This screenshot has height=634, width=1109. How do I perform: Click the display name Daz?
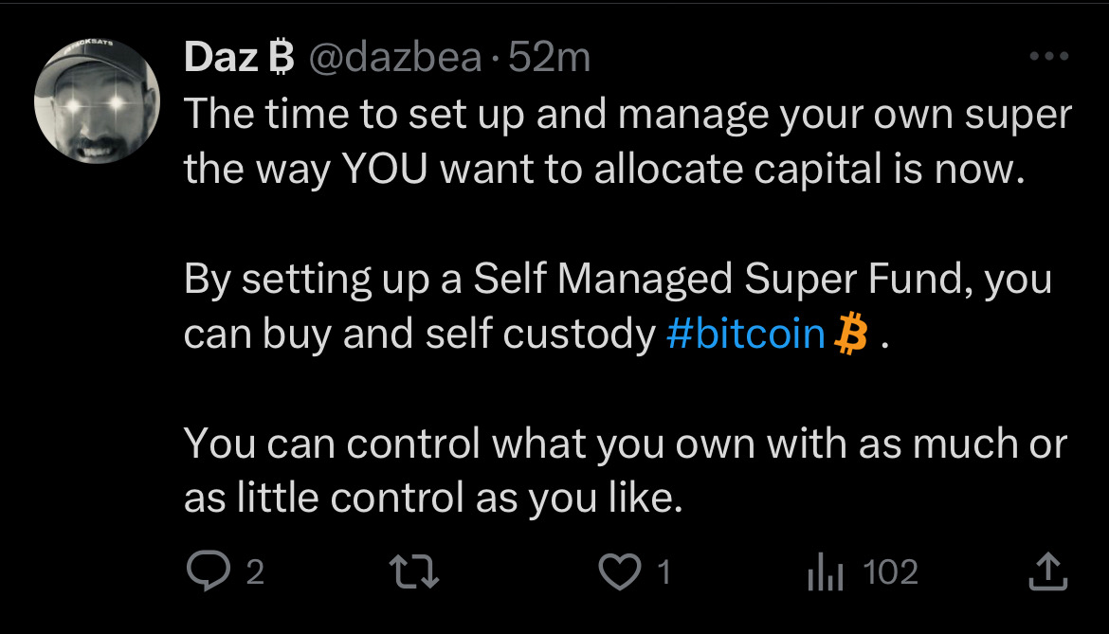(219, 59)
